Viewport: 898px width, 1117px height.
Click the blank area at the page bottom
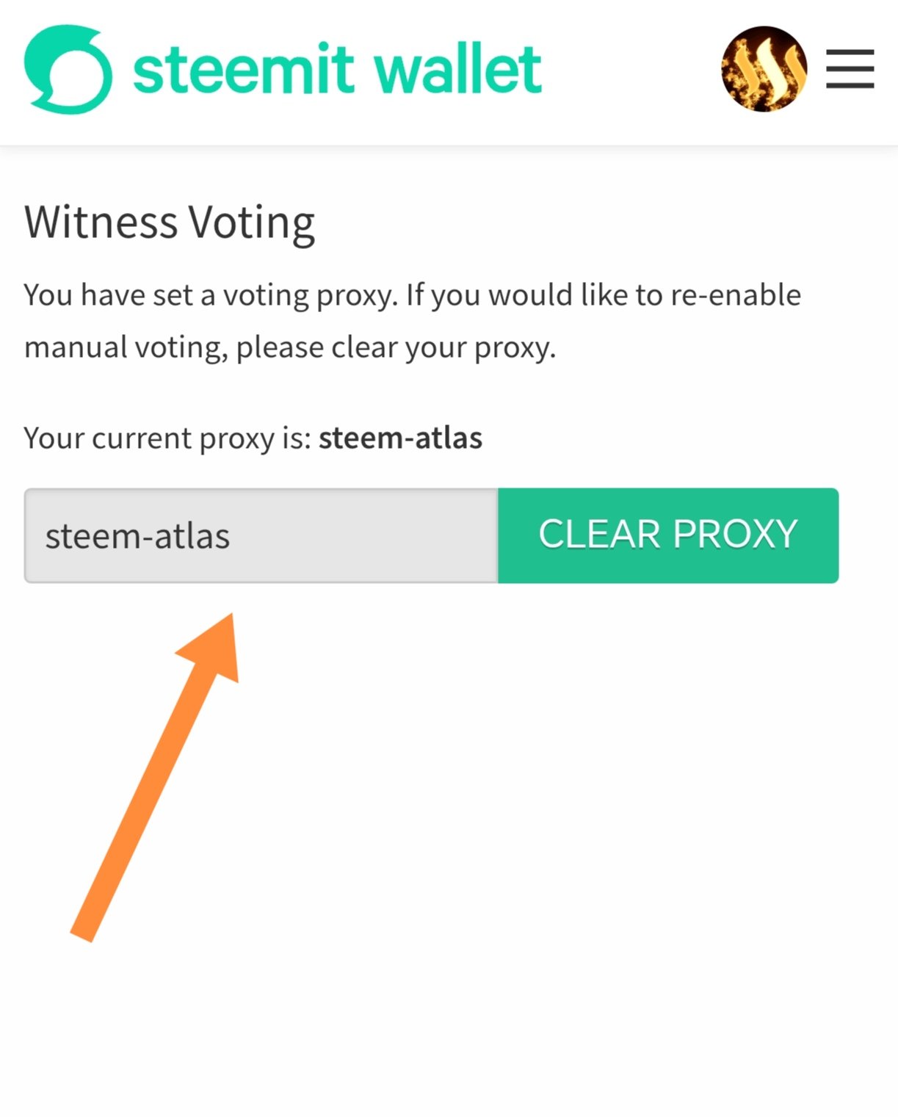click(x=449, y=1043)
